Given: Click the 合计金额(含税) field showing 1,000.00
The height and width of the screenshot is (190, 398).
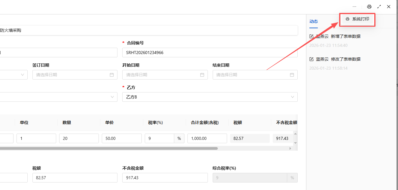Looking at the screenshot, I should click(x=207, y=138).
